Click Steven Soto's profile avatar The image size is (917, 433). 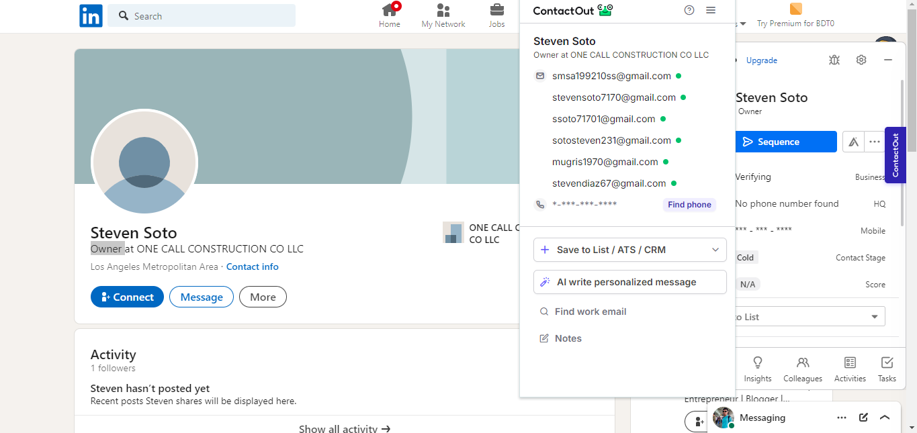click(x=144, y=163)
